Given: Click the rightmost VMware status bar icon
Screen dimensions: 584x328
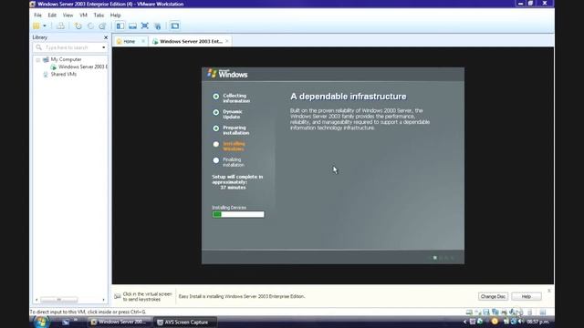Looking at the screenshot, I should click(x=543, y=312).
